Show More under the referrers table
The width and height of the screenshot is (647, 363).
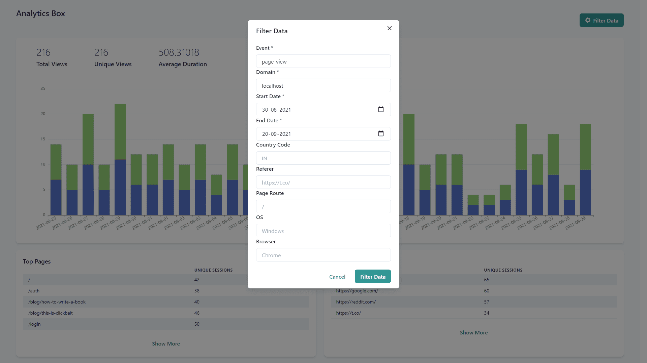click(x=473, y=332)
